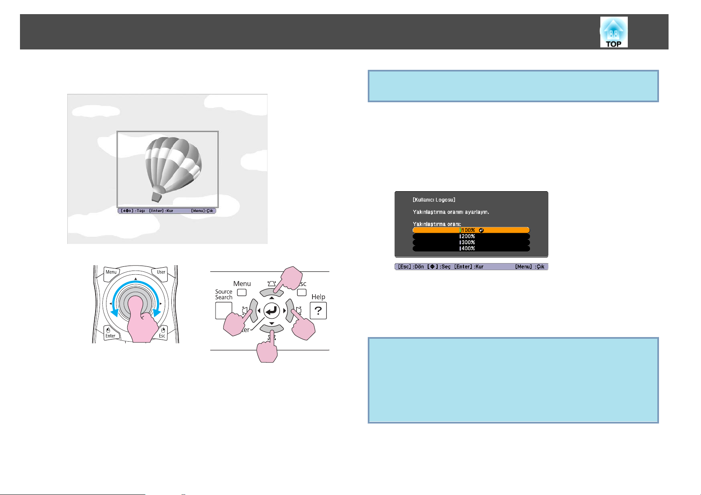Click the left arrow button on control panel
The image size is (701, 495).
[x=253, y=310]
